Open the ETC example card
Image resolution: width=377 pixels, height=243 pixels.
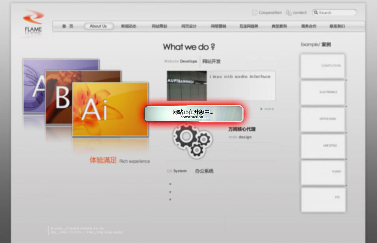click(323, 200)
